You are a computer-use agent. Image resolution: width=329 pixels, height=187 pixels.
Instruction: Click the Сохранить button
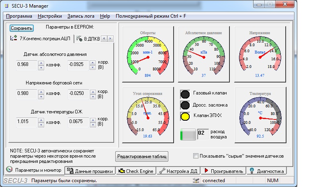pos(21,28)
